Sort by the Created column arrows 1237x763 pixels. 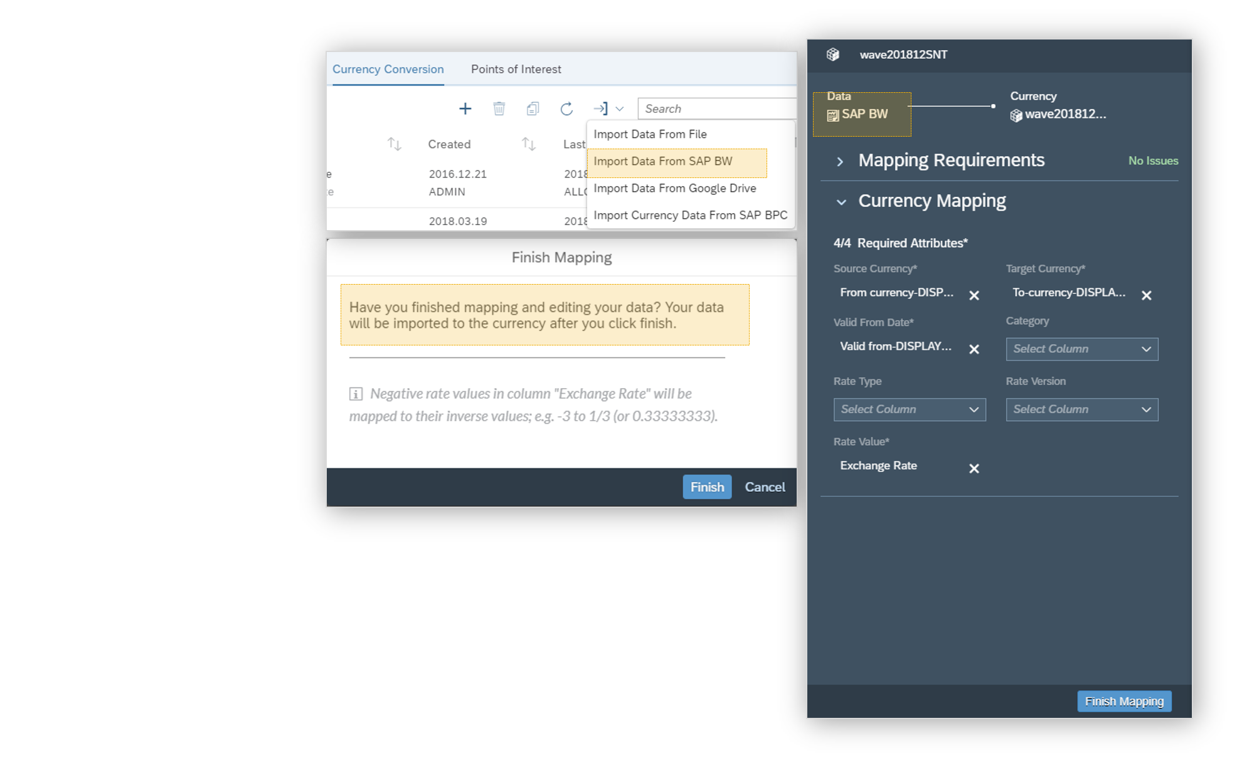[528, 144]
